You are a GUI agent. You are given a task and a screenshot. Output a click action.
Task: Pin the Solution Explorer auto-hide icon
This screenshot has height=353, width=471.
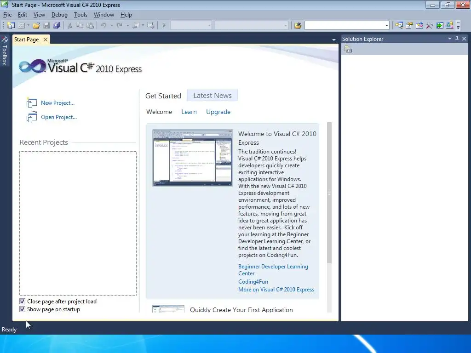click(457, 39)
